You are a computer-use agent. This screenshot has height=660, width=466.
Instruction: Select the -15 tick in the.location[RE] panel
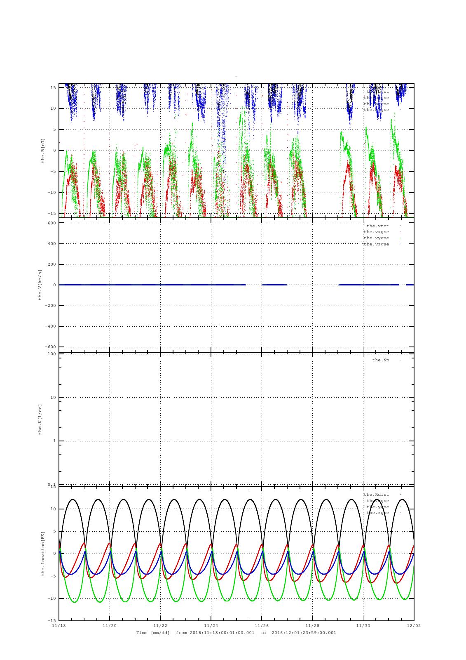pyautogui.click(x=52, y=620)
